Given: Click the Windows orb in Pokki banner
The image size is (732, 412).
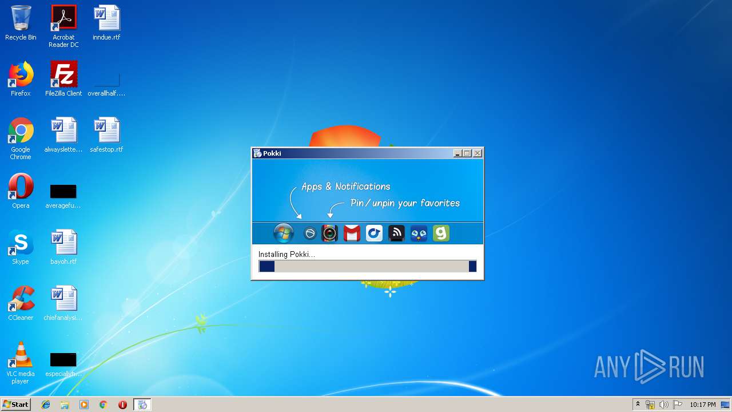Looking at the screenshot, I should (x=284, y=233).
